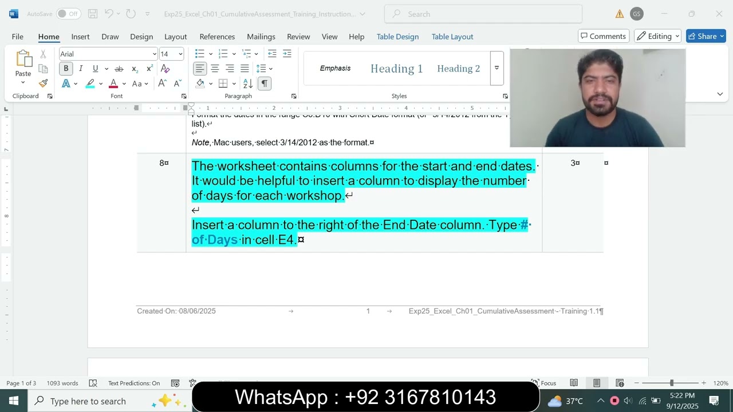
Task: Apply the red font color
Action: 113,84
